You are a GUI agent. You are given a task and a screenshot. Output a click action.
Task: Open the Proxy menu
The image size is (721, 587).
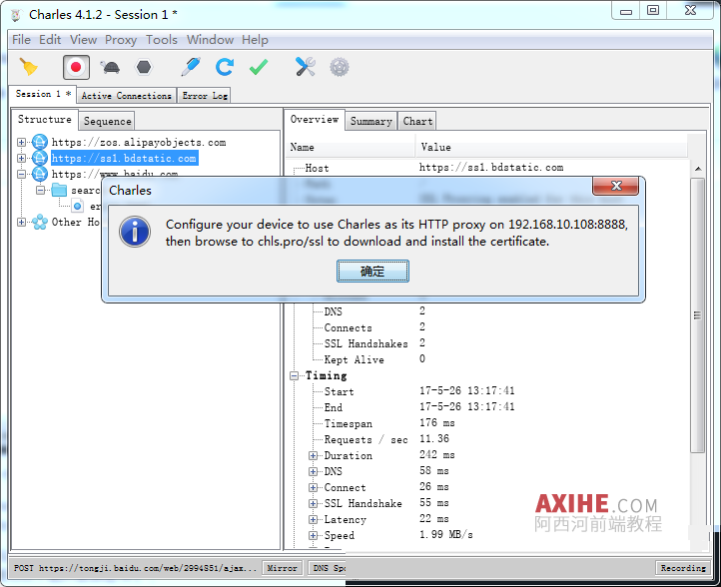click(x=121, y=40)
